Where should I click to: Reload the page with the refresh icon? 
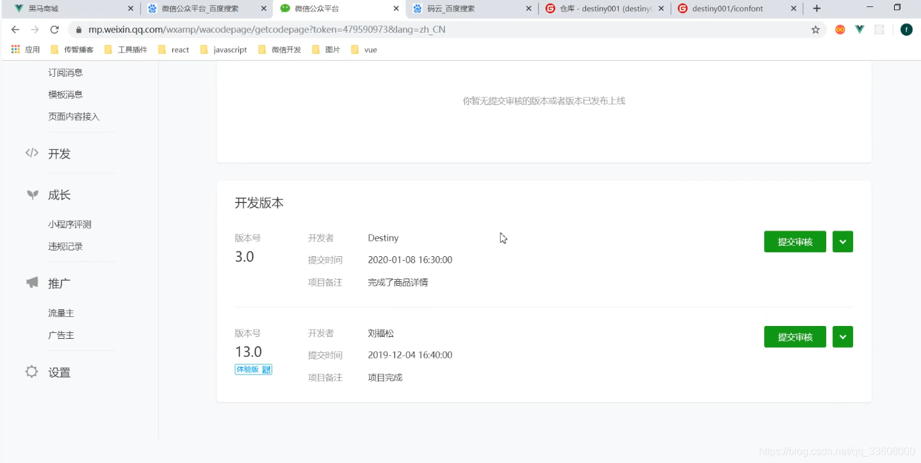[x=54, y=29]
